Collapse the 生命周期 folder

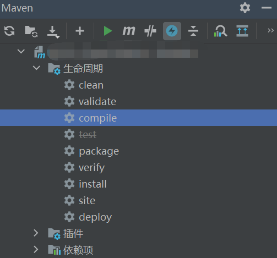click(x=36, y=68)
